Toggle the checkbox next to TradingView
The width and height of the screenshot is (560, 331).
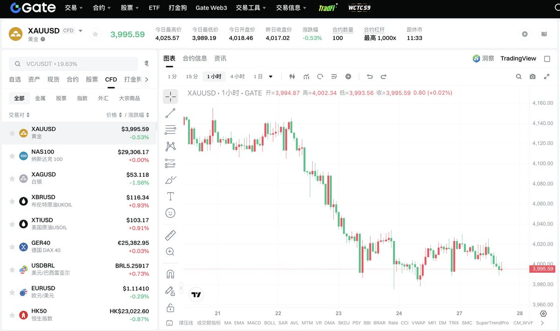click(x=547, y=59)
